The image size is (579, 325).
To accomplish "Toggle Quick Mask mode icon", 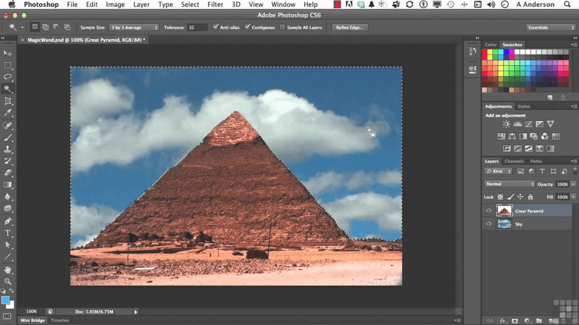I will coord(7,316).
